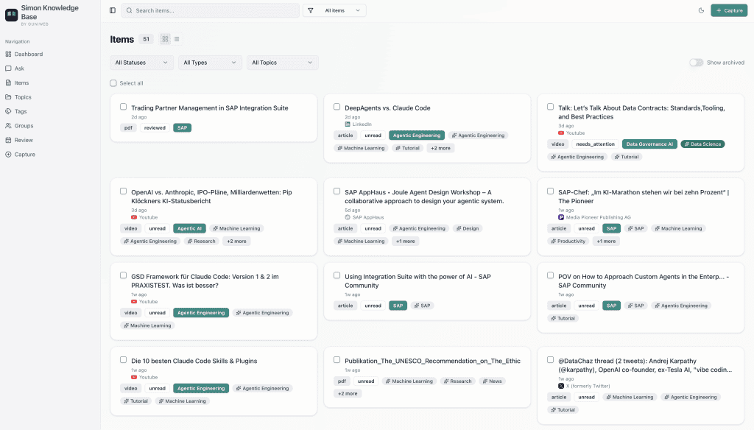This screenshot has width=754, height=430.
Task: Click the Capture plus-circle icon in the sidebar
Action: tap(8, 155)
